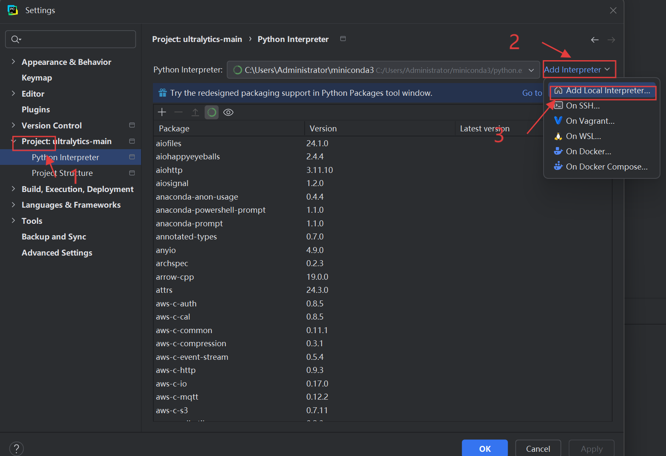Image resolution: width=666 pixels, height=456 pixels.
Task: Click the project-level icon next to Version Control
Action: coord(132,125)
